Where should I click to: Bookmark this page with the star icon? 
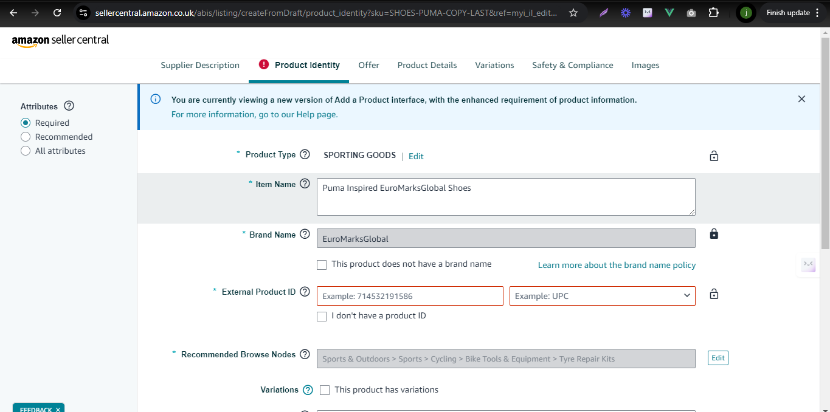coord(573,13)
